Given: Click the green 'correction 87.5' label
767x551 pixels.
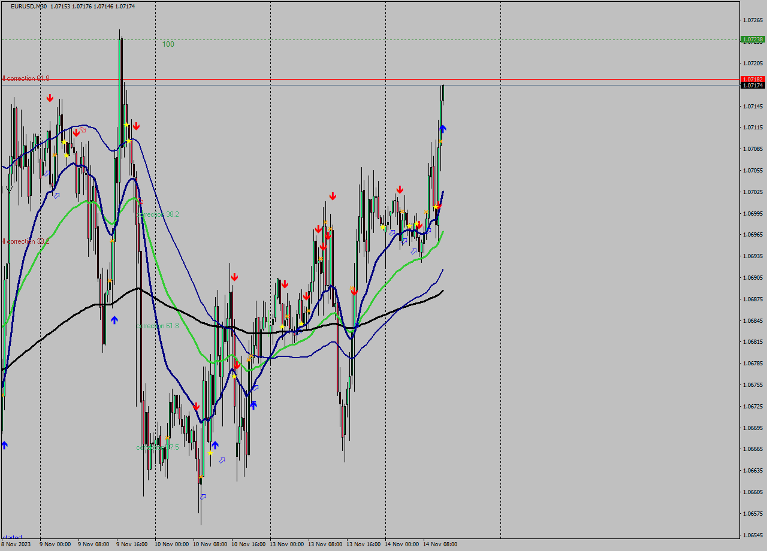Looking at the screenshot, I should pyautogui.click(x=157, y=447).
